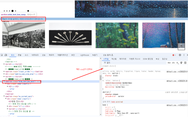Switch to the 콘솔 (Console) tab

(x=20, y=55)
